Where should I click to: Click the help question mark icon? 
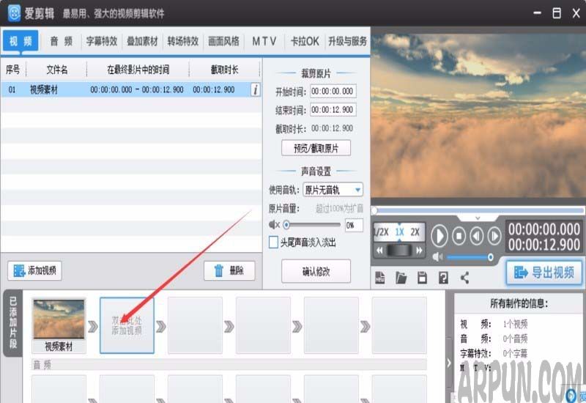(x=443, y=278)
